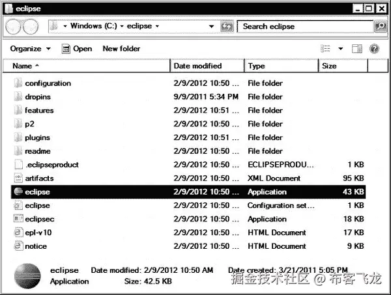Minimize the eclipse window

[357, 8]
